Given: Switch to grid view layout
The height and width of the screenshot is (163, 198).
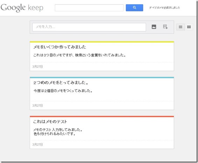Looking at the screenshot, I should [189, 27].
